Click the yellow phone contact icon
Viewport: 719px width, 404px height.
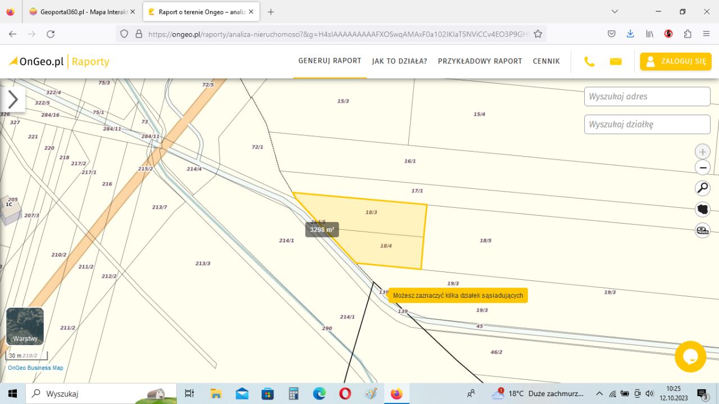click(589, 62)
